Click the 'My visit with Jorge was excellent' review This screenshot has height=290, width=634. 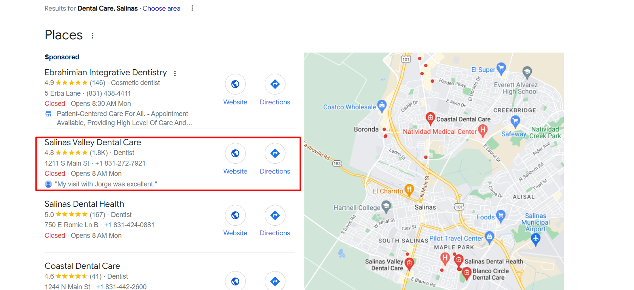(106, 184)
